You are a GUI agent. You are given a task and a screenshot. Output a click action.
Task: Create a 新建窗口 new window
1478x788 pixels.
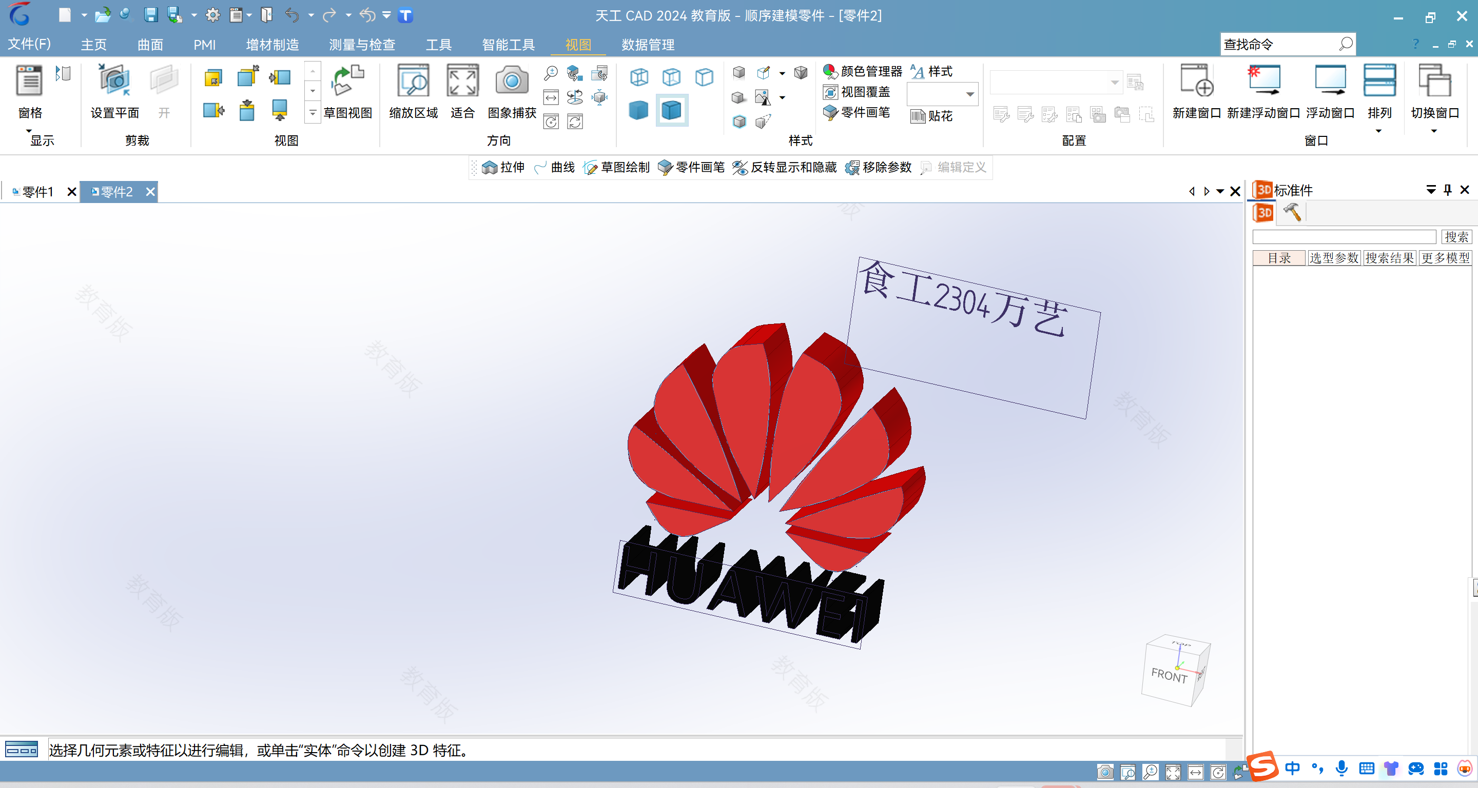pos(1196,92)
